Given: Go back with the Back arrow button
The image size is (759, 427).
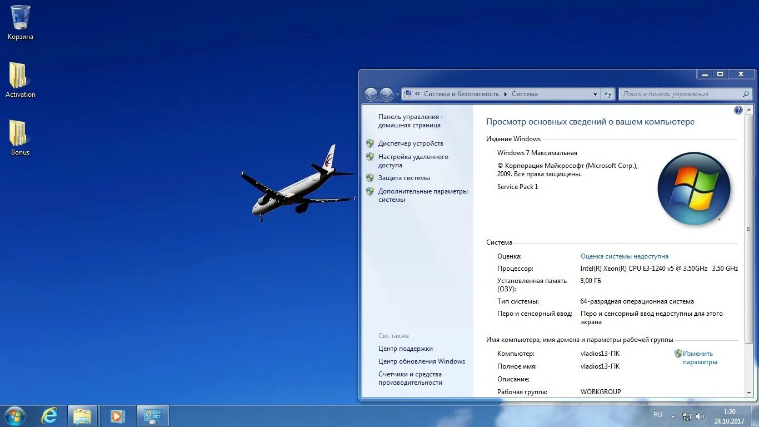Looking at the screenshot, I should pyautogui.click(x=371, y=94).
